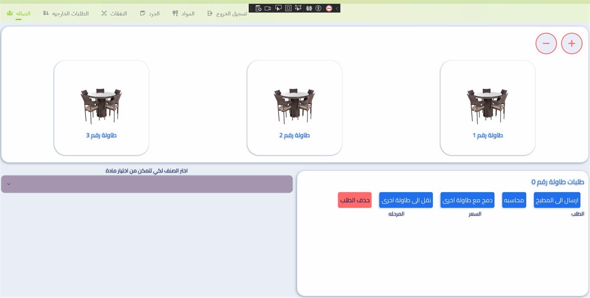
Task: Click the Hot Reload braces-check icon
Action: [309, 8]
